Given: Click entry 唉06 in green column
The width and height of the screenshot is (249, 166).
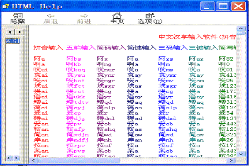Looking at the screenshot, I should 226,81.
